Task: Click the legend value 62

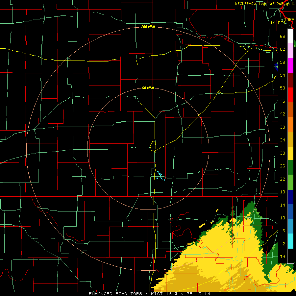Action: point(283,49)
